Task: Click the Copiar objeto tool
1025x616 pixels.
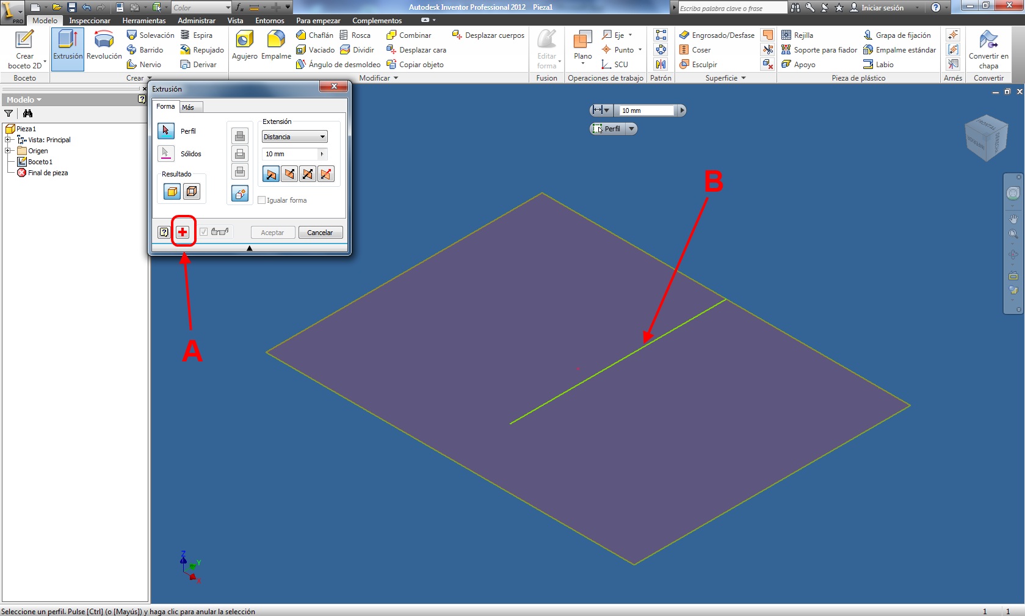Action: coord(415,65)
